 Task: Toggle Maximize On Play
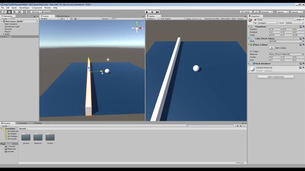(212, 19)
